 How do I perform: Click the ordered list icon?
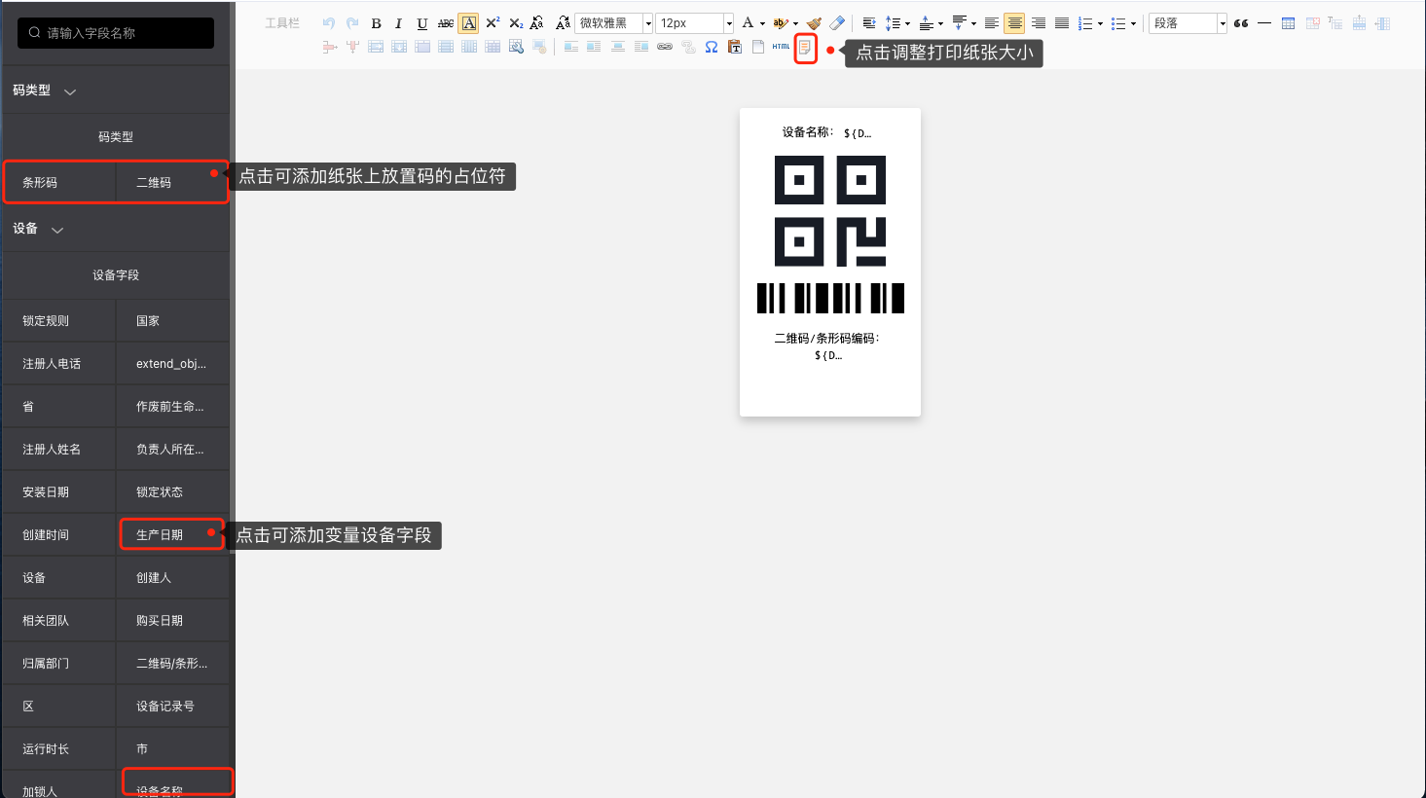(x=1085, y=23)
